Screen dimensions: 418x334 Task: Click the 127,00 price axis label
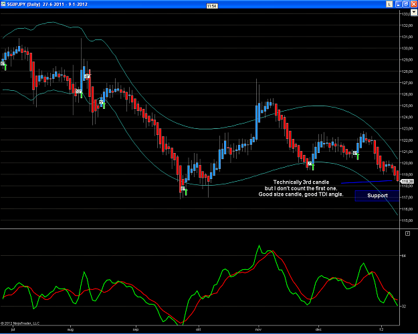pos(407,83)
